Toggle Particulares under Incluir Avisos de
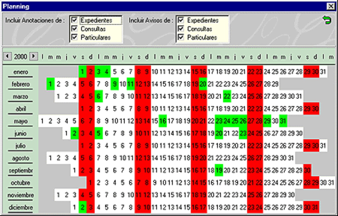The height and width of the screenshot is (216, 338). [181, 38]
